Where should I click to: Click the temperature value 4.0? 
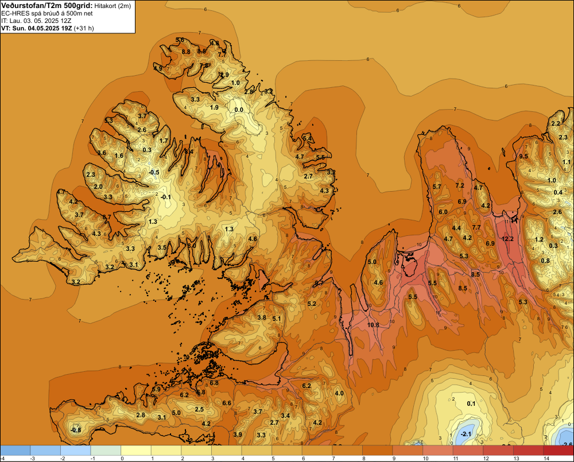click(339, 393)
